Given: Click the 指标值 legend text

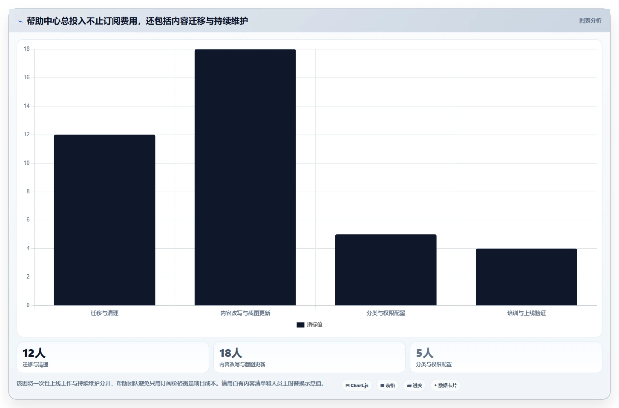Looking at the screenshot, I should click(x=314, y=325).
